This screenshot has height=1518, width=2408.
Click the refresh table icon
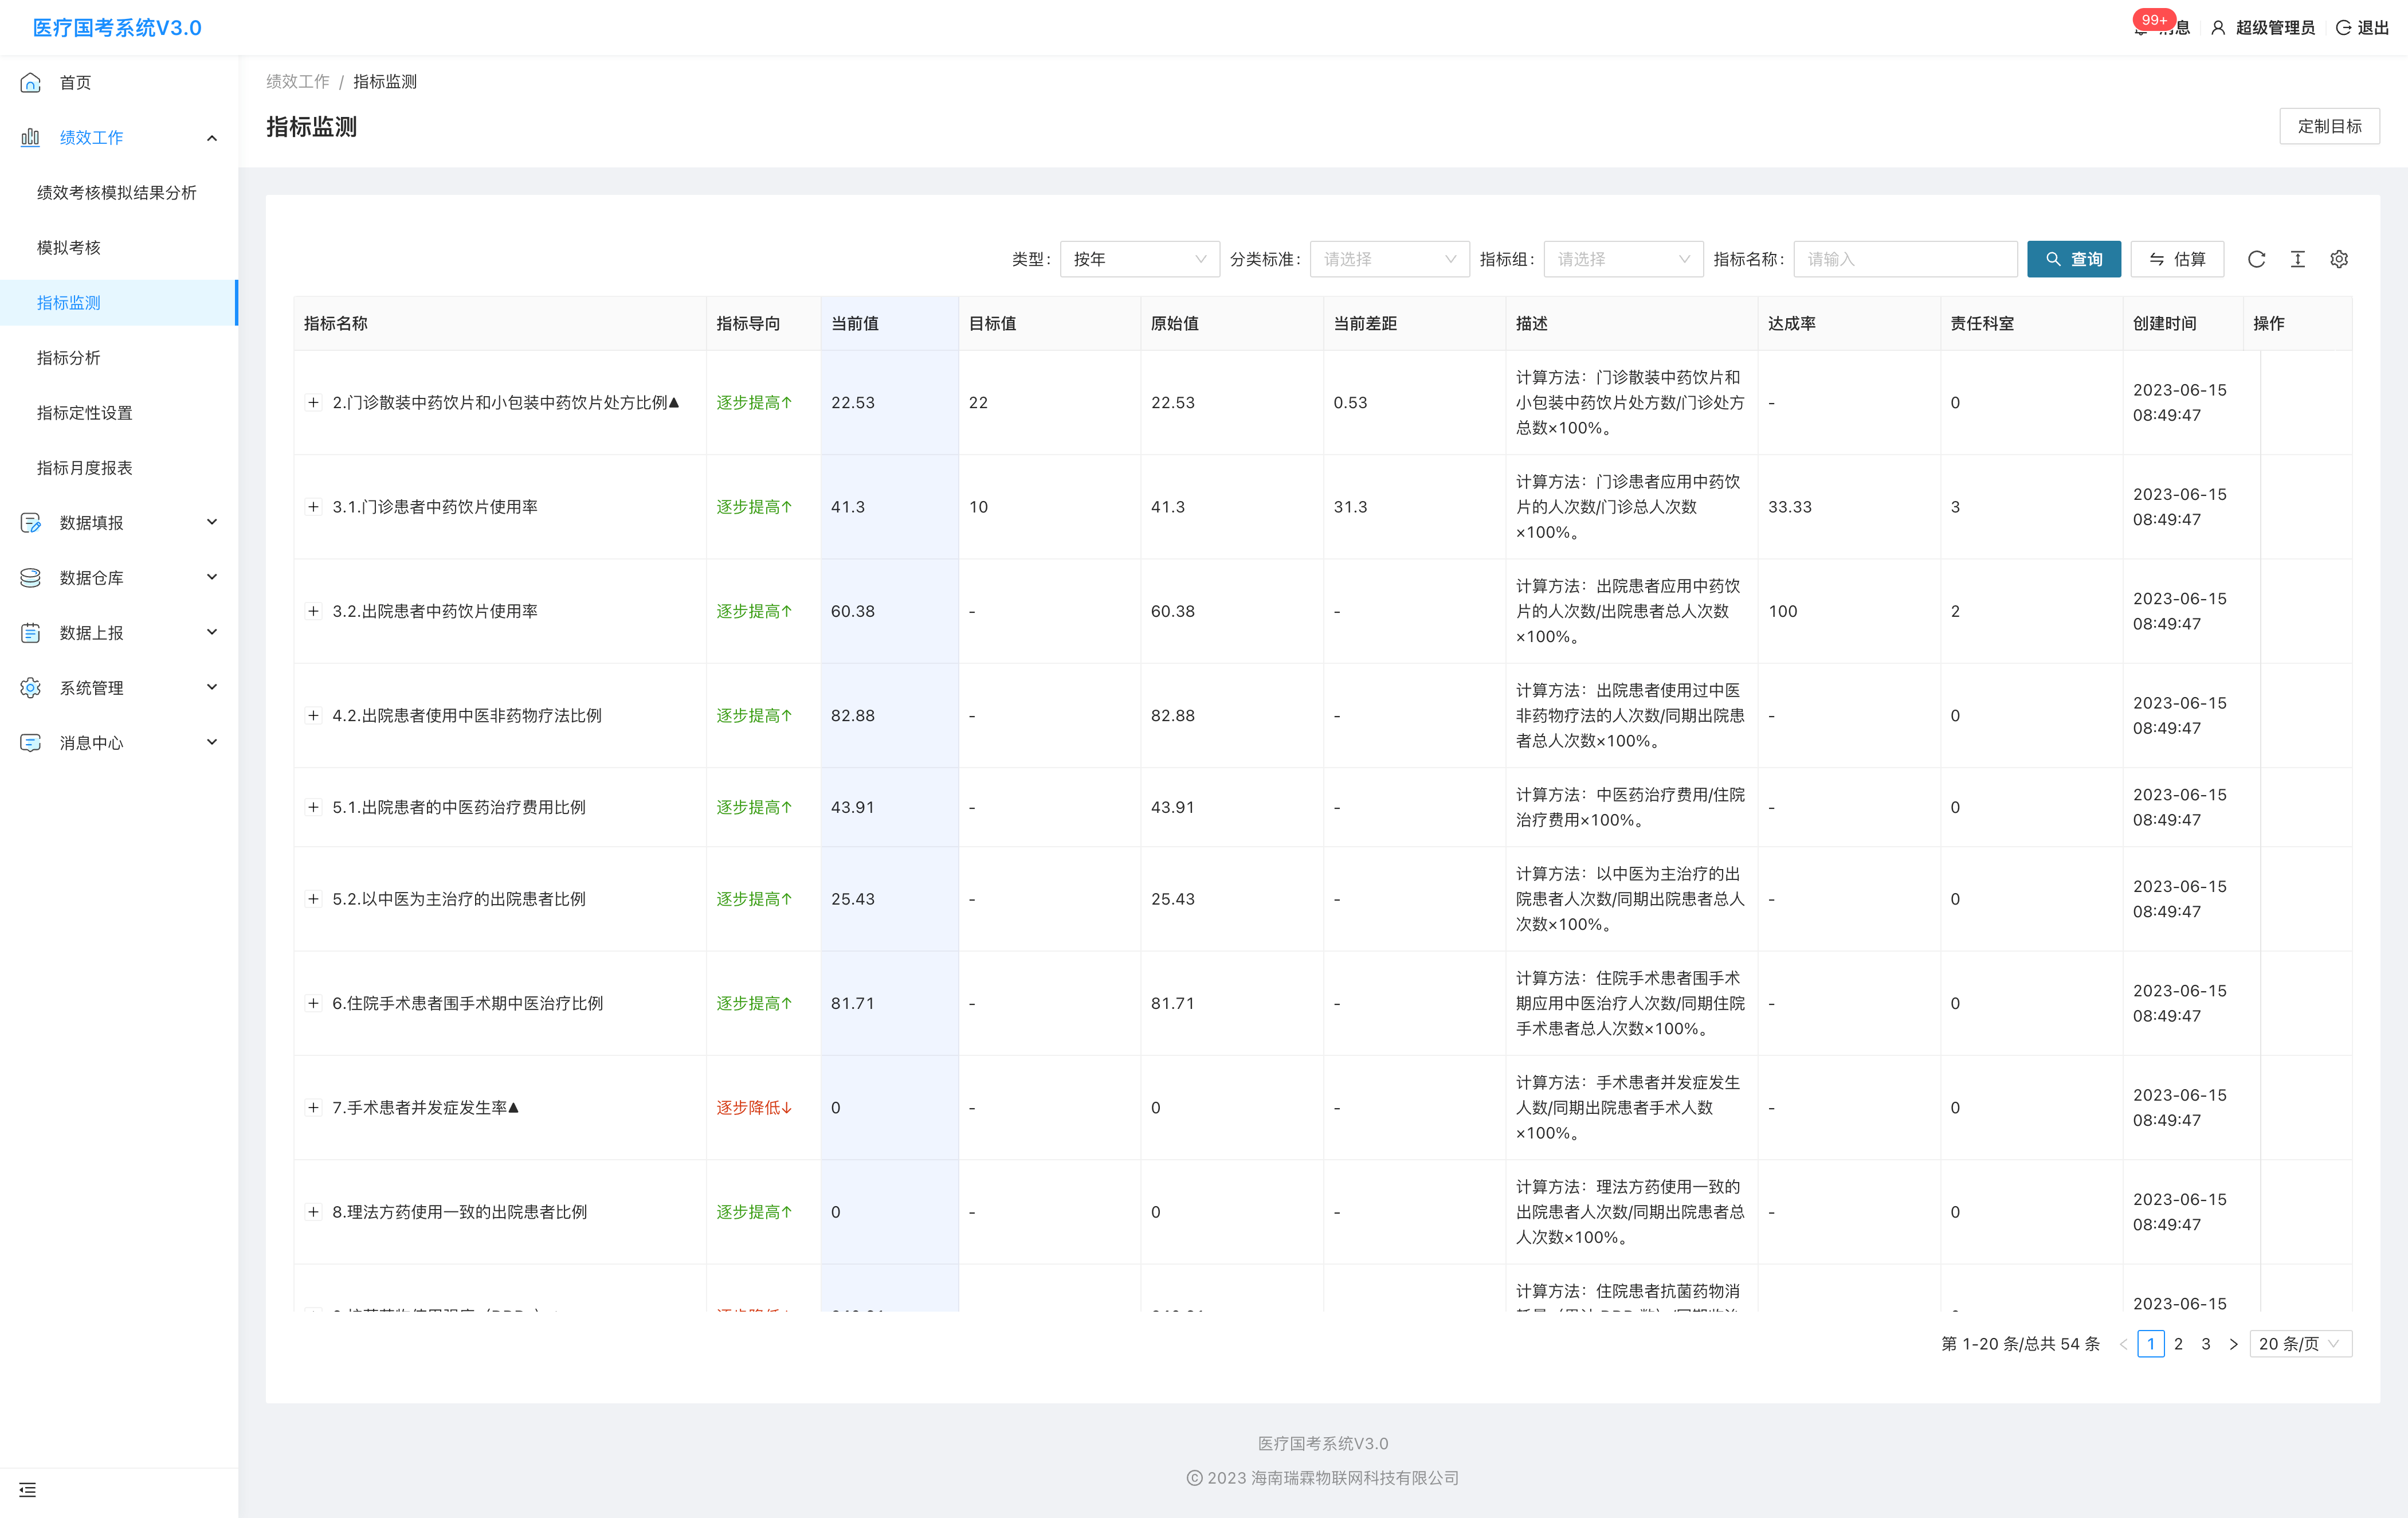2256,259
